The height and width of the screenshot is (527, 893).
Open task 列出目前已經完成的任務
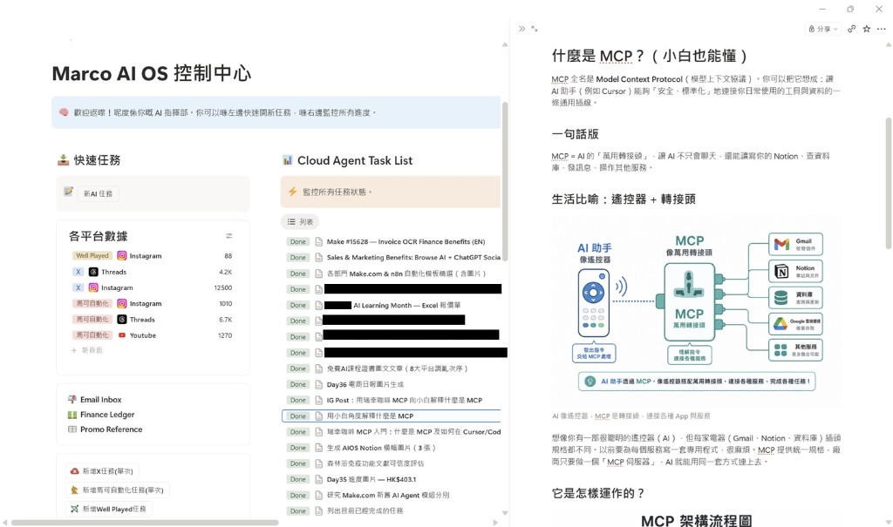tap(365, 511)
